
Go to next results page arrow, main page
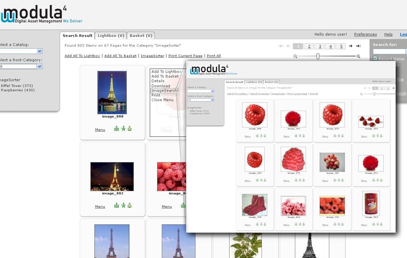[x=351, y=46]
